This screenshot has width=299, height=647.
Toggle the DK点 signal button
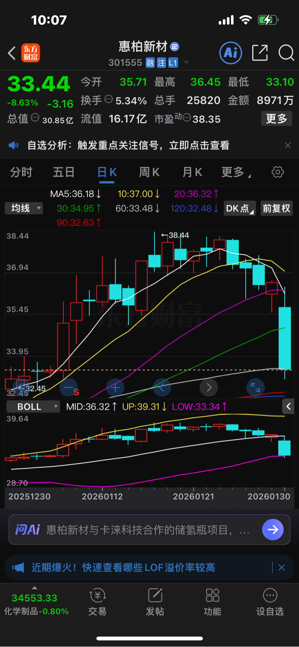tap(240, 208)
